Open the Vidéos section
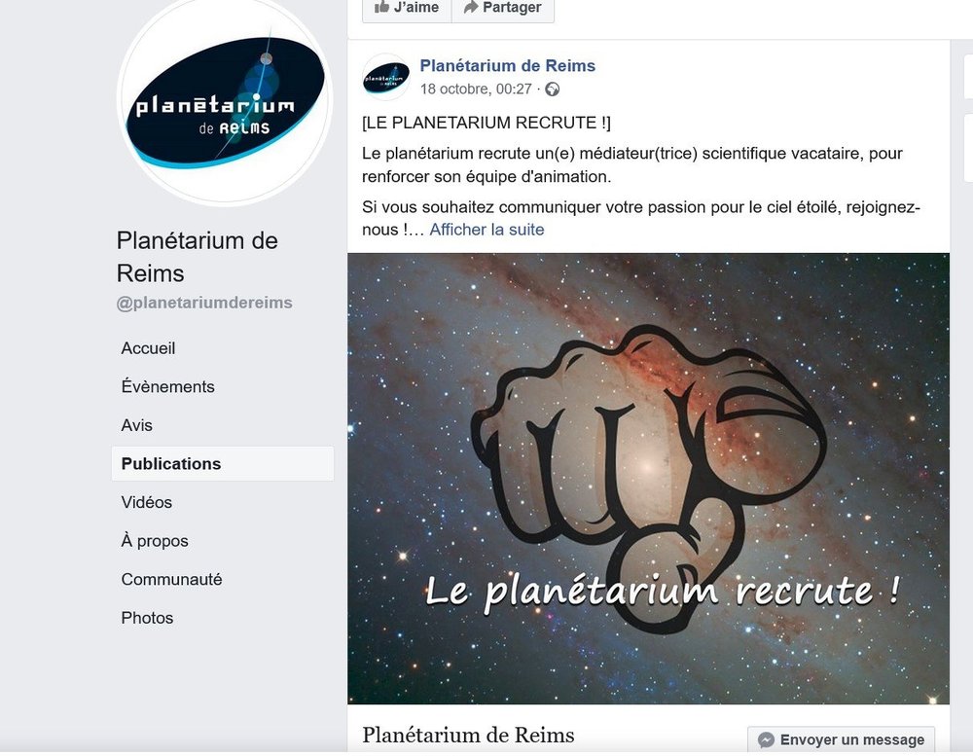 pyautogui.click(x=147, y=502)
